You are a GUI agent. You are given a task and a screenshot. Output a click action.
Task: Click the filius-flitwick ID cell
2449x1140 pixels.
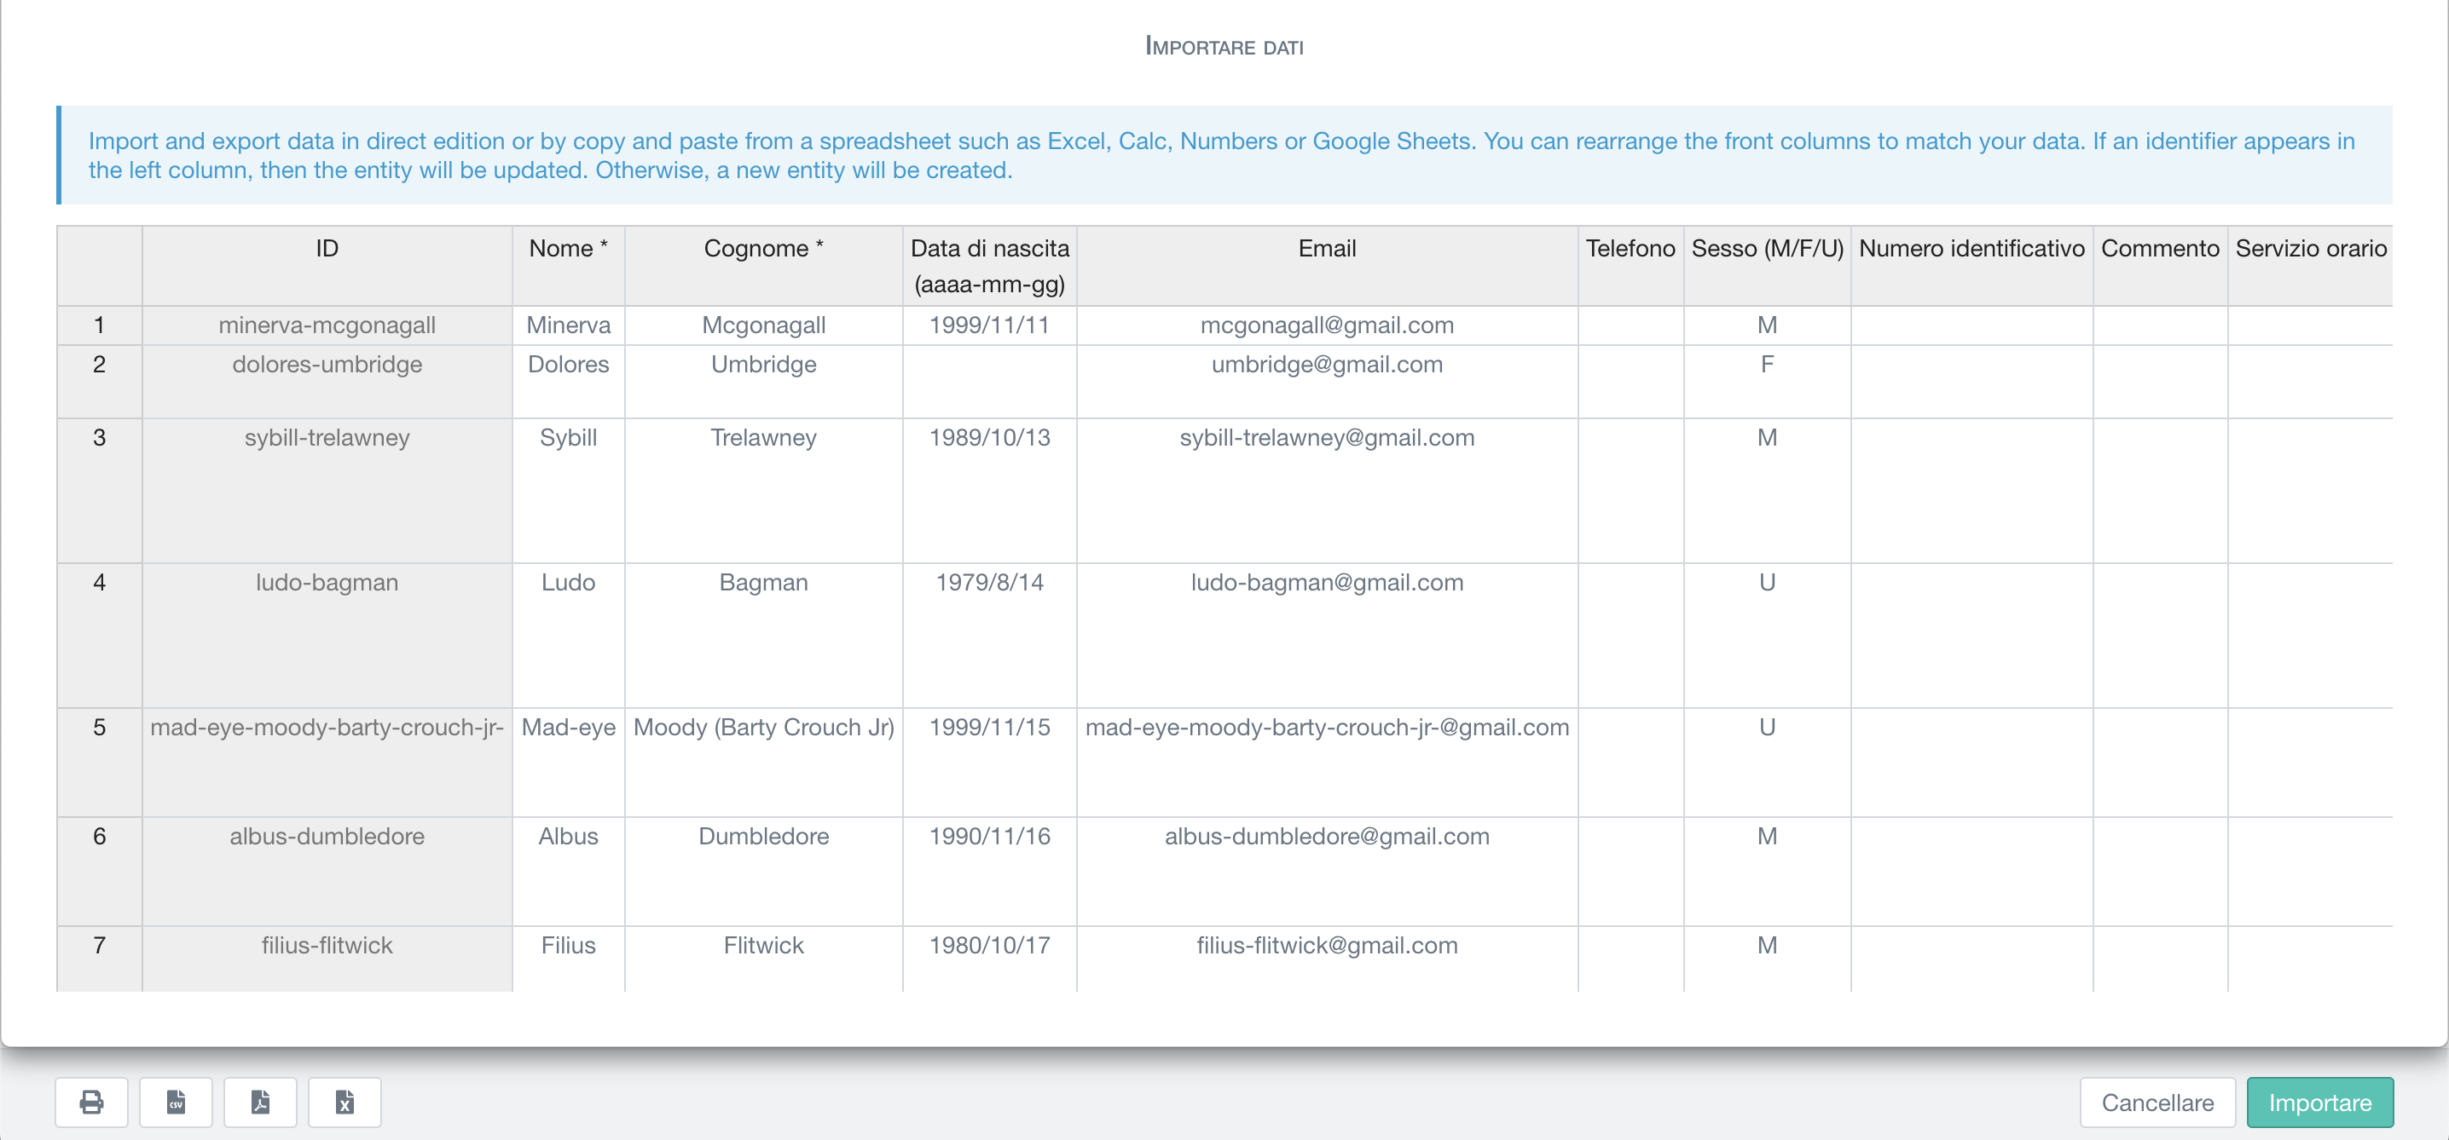(x=327, y=945)
